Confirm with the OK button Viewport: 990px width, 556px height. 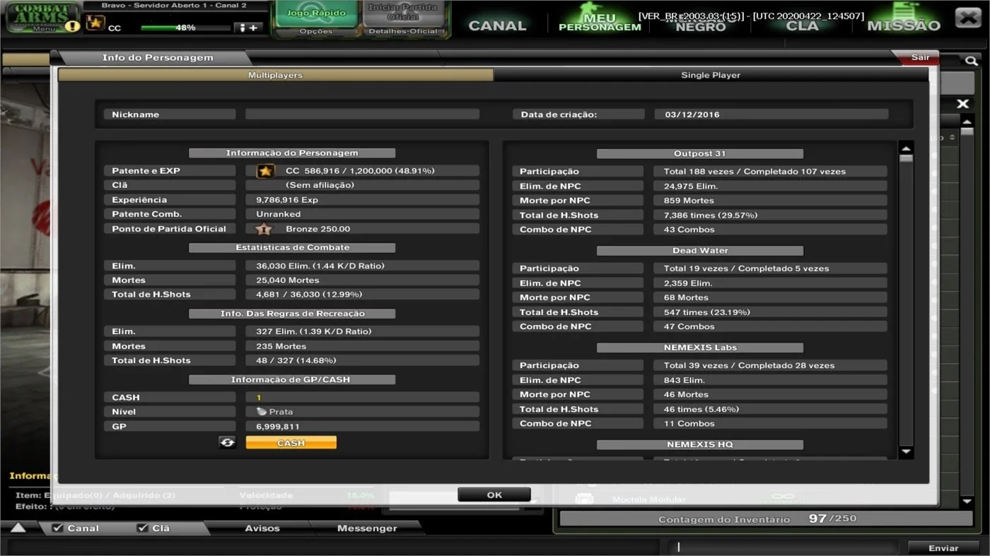point(494,495)
